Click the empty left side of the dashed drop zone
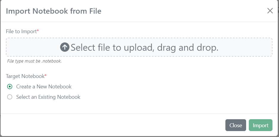This screenshot has width=279, height=137. [x=30, y=47]
